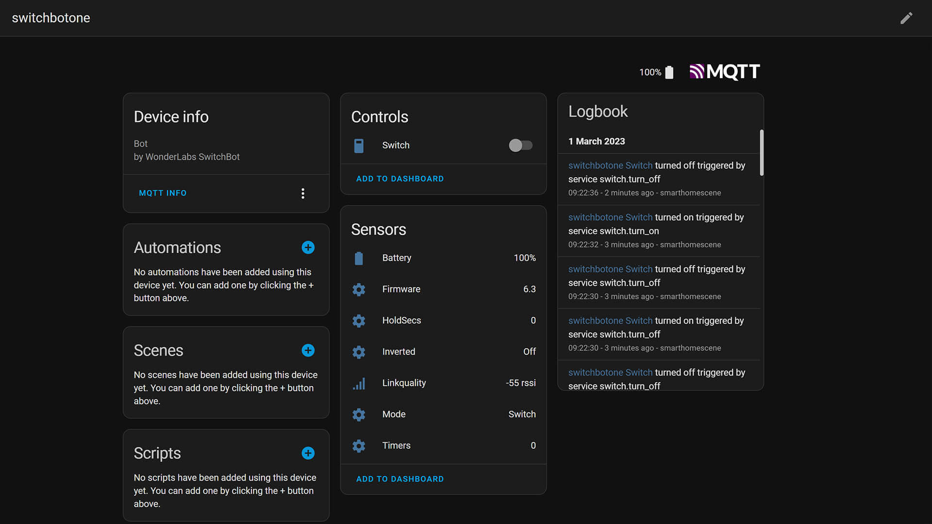View switchbotone logbook entry details

[657, 179]
